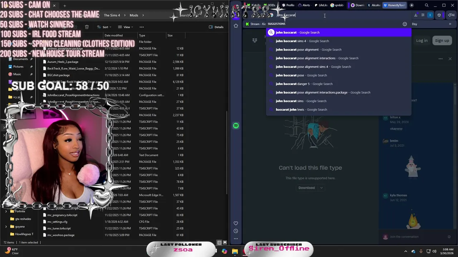Expand hidden bookmarks double chevron

click(450, 24)
